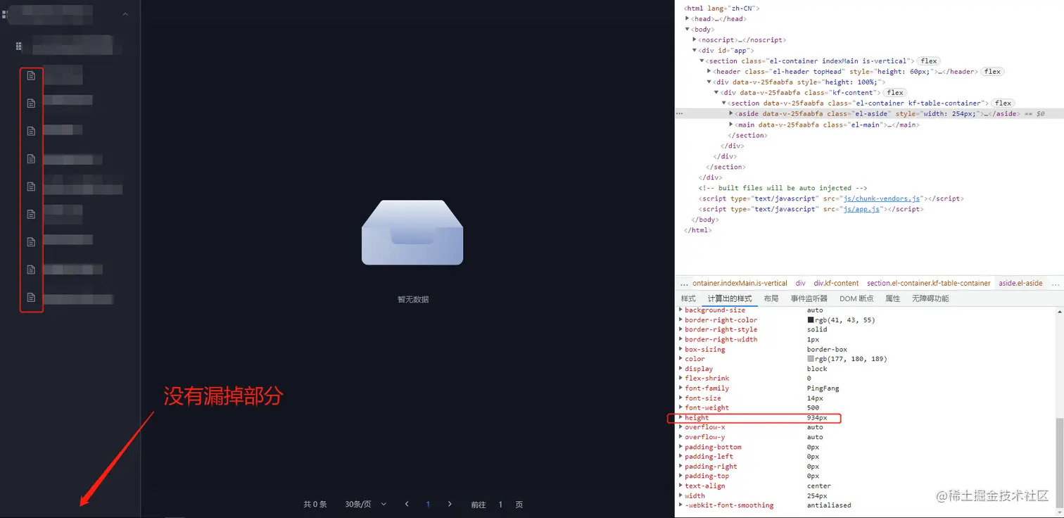Image resolution: width=1064 pixels, height=518 pixels.
Task: Expand the font-weight computed property
Action: 680,408
